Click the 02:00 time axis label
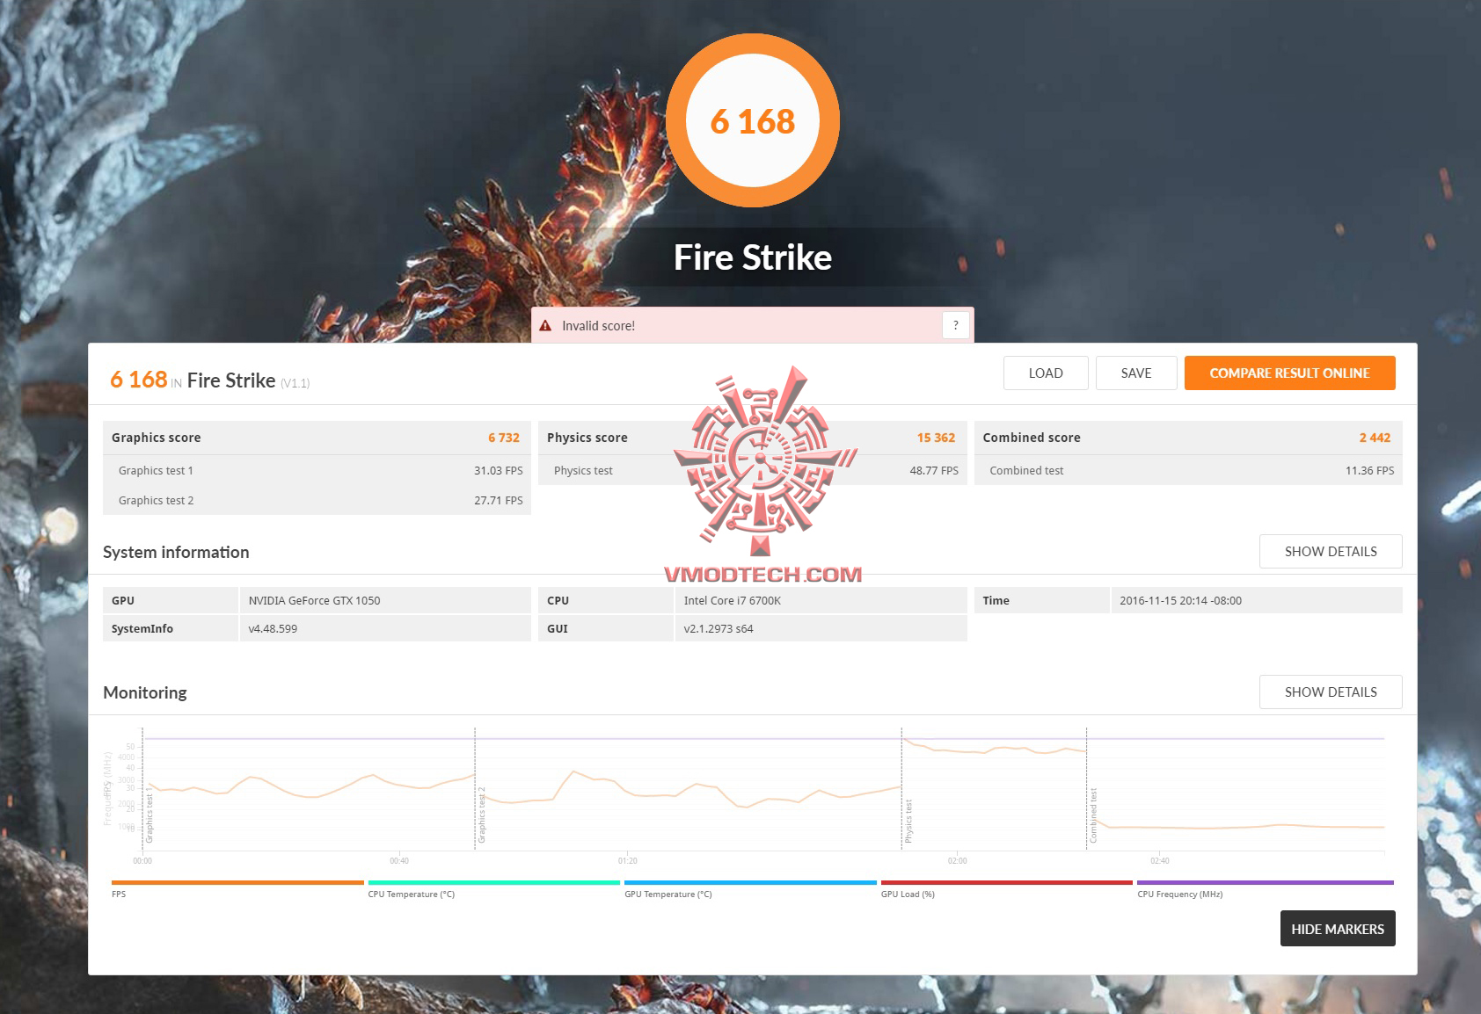 [957, 861]
